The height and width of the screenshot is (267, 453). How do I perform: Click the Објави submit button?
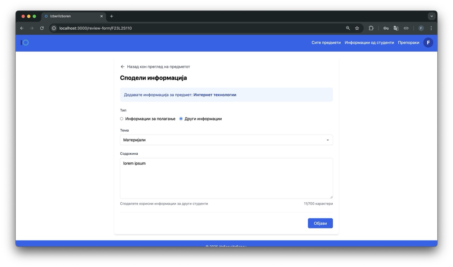[x=320, y=223]
